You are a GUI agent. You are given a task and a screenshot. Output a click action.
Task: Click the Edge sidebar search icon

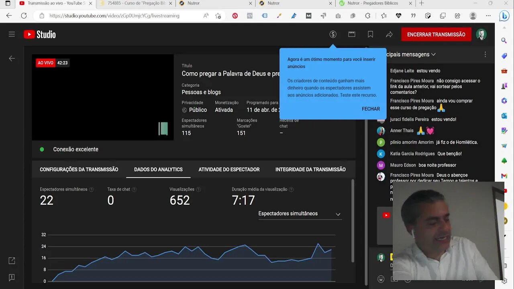504,41
